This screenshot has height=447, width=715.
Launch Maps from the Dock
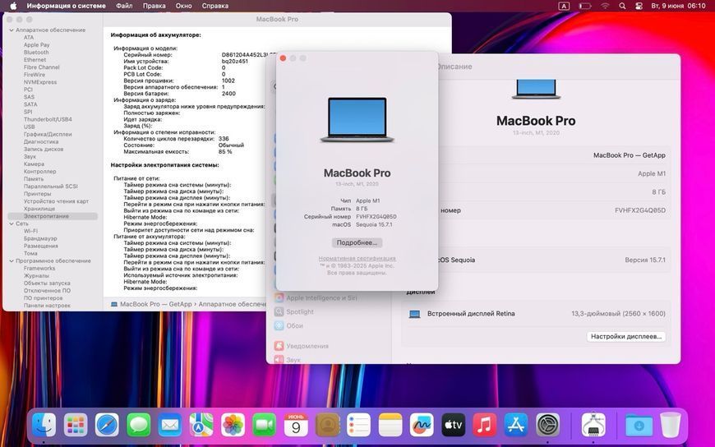point(201,425)
